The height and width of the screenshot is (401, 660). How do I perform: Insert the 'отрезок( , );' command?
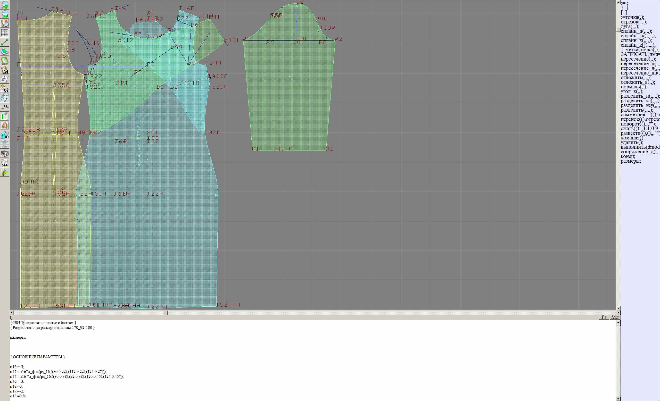[634, 22]
